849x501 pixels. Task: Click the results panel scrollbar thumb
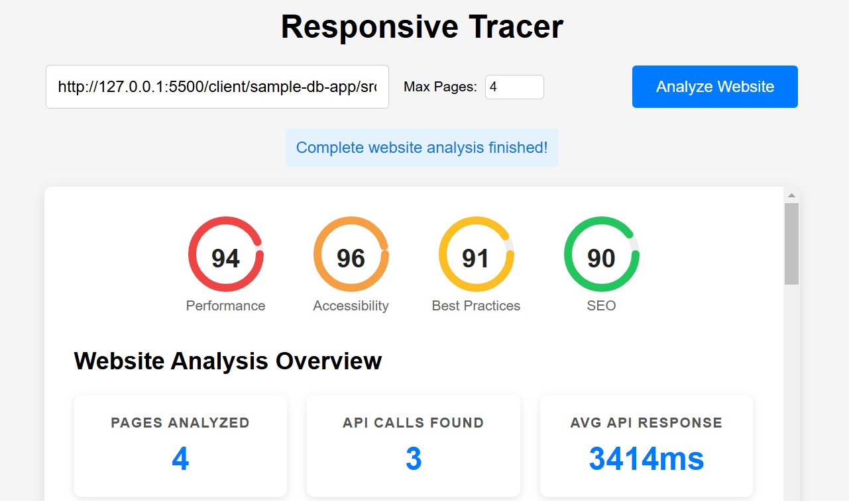click(x=791, y=244)
